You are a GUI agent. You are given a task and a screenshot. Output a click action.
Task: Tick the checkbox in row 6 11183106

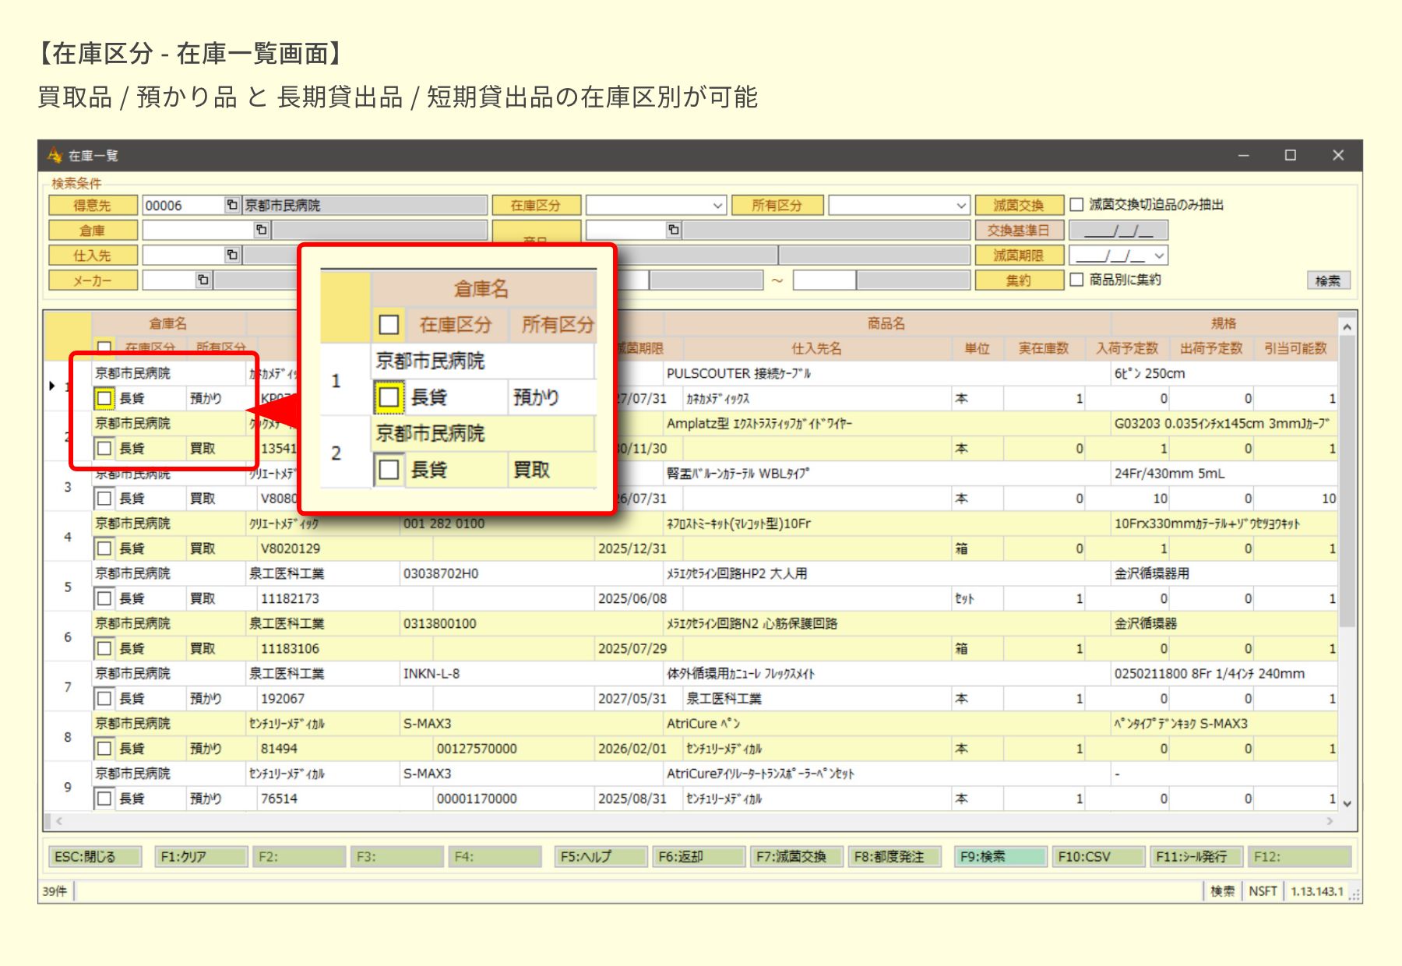click(104, 648)
